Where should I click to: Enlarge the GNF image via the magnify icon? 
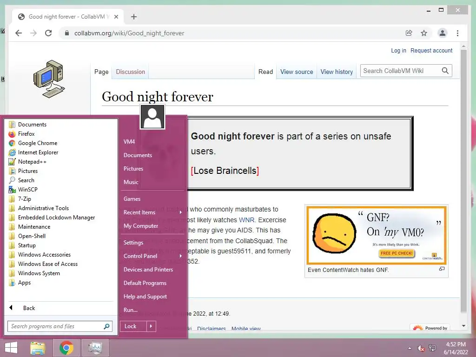pyautogui.click(x=442, y=269)
